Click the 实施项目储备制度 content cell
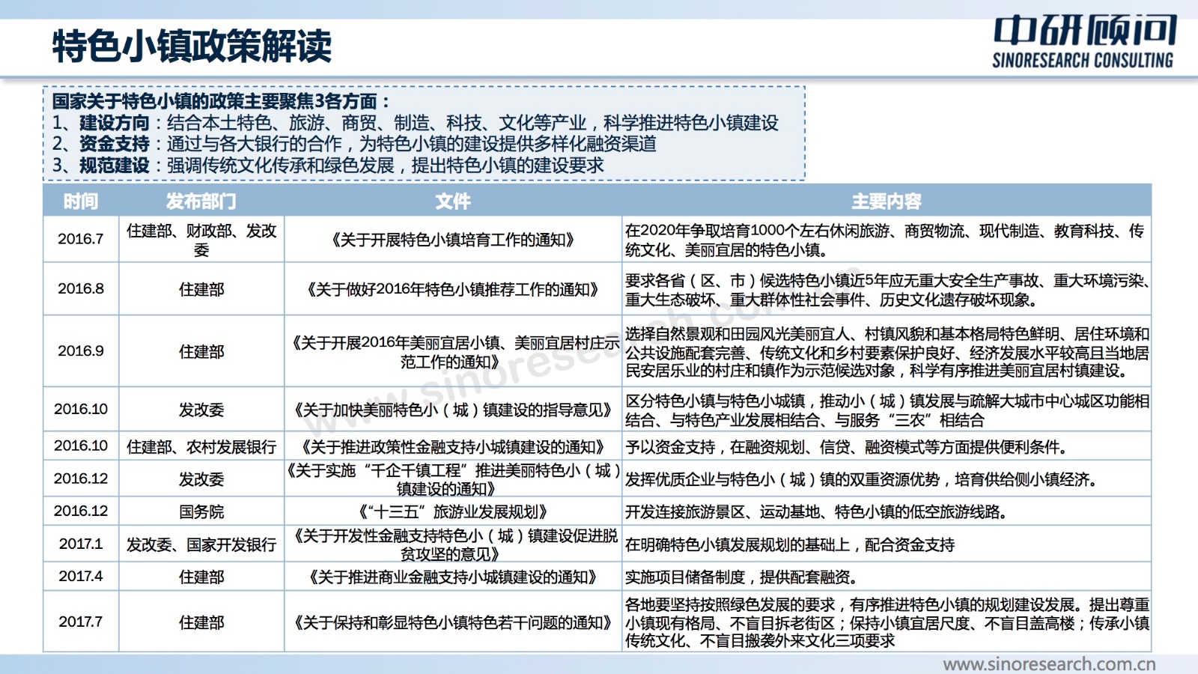The height and width of the screenshot is (674, 1198). (887, 577)
